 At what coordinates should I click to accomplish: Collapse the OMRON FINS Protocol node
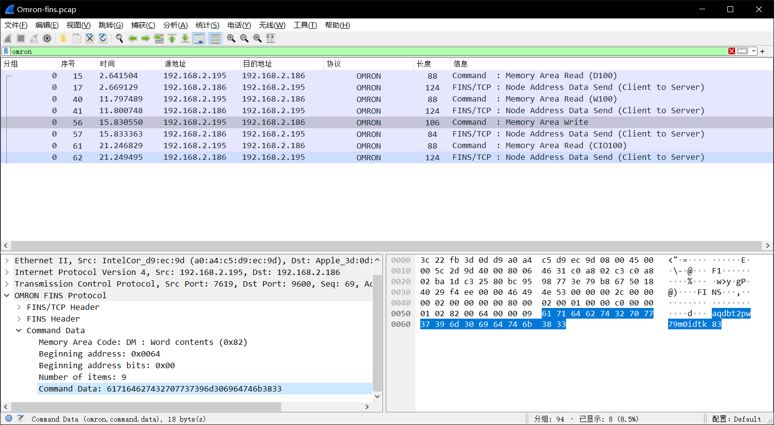(x=7, y=295)
